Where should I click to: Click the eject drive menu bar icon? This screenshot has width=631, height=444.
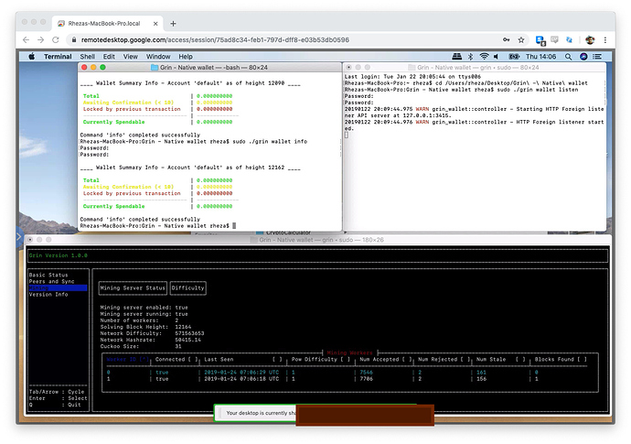(456, 57)
